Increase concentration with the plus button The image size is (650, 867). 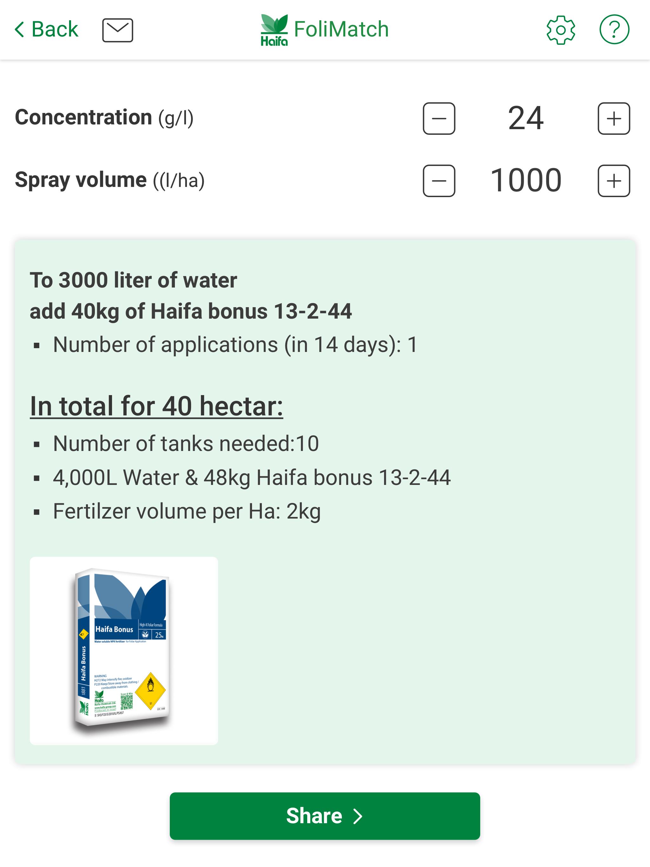[x=614, y=118]
